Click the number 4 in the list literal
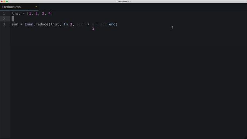The width and height of the screenshot is (247, 139). click(x=49, y=14)
